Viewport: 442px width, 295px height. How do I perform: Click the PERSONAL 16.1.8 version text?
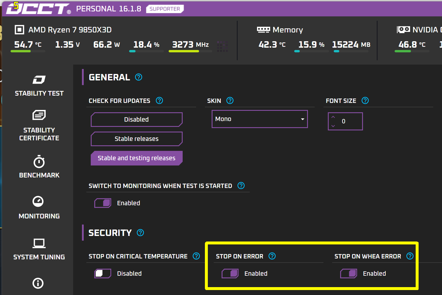[109, 9]
